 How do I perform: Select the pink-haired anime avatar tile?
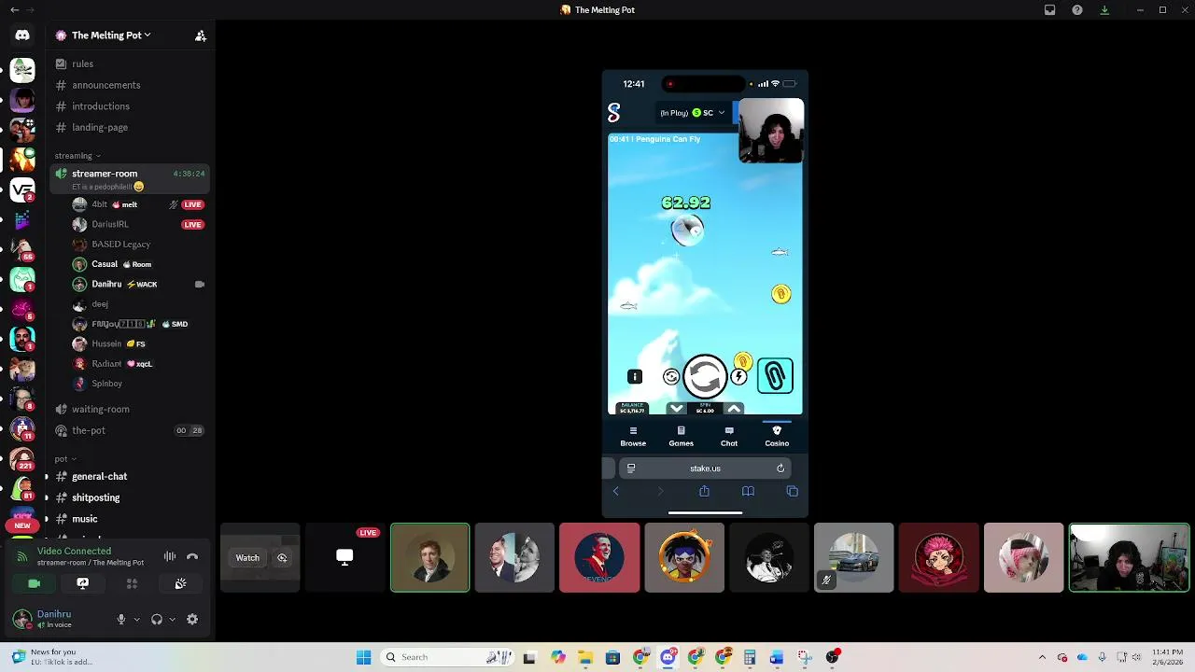coord(1023,558)
